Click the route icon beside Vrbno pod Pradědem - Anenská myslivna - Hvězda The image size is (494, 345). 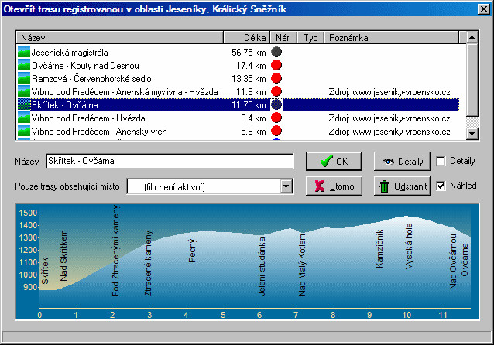24,91
